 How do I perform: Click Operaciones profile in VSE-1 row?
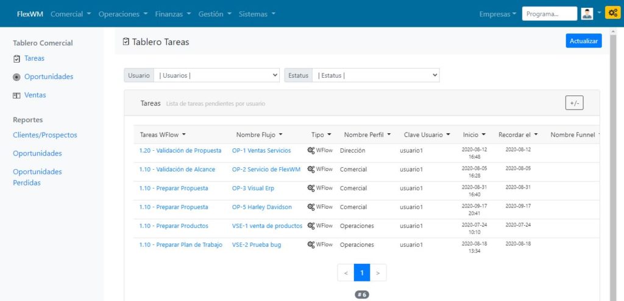click(x=357, y=226)
